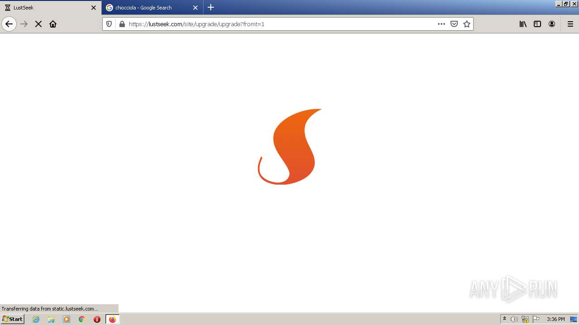Open the Action Center flag icon

536,319
